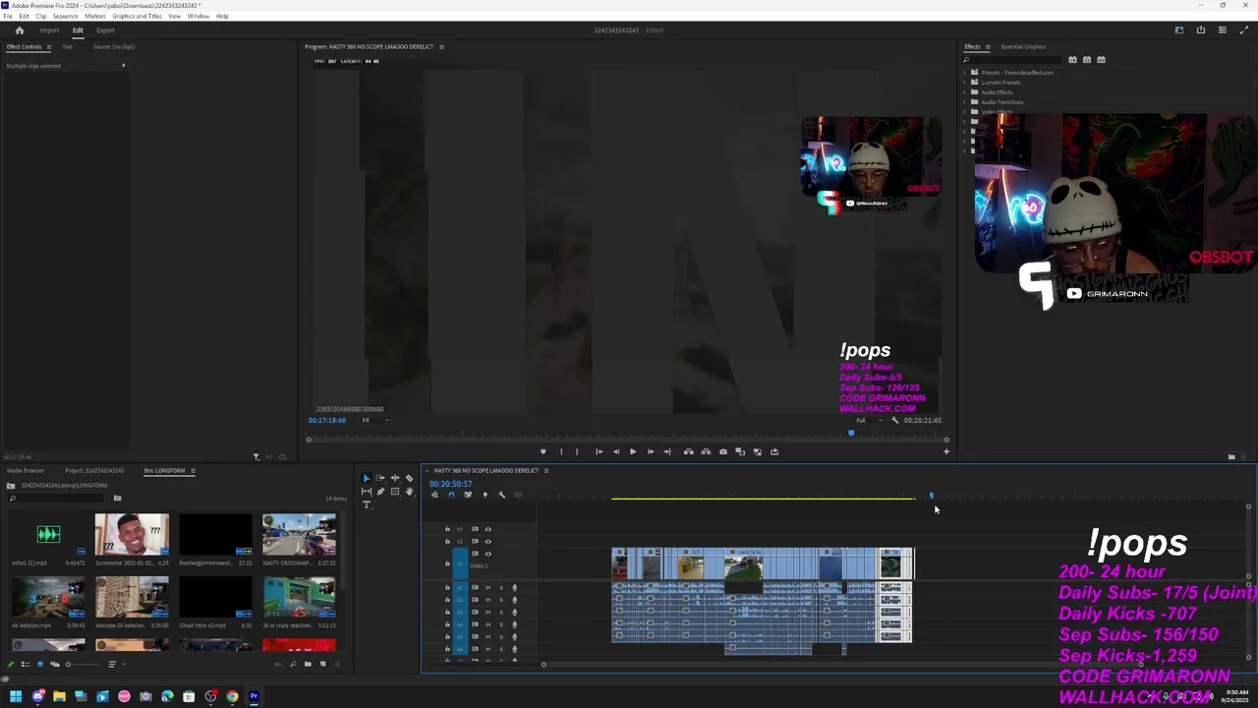The height and width of the screenshot is (708, 1258).
Task: Mute audio track A1
Action: tap(487, 588)
